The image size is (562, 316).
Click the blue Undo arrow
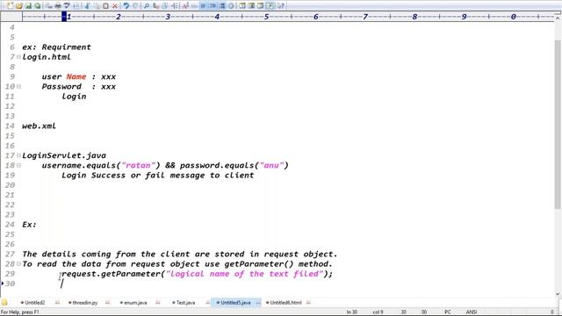click(x=126, y=6)
